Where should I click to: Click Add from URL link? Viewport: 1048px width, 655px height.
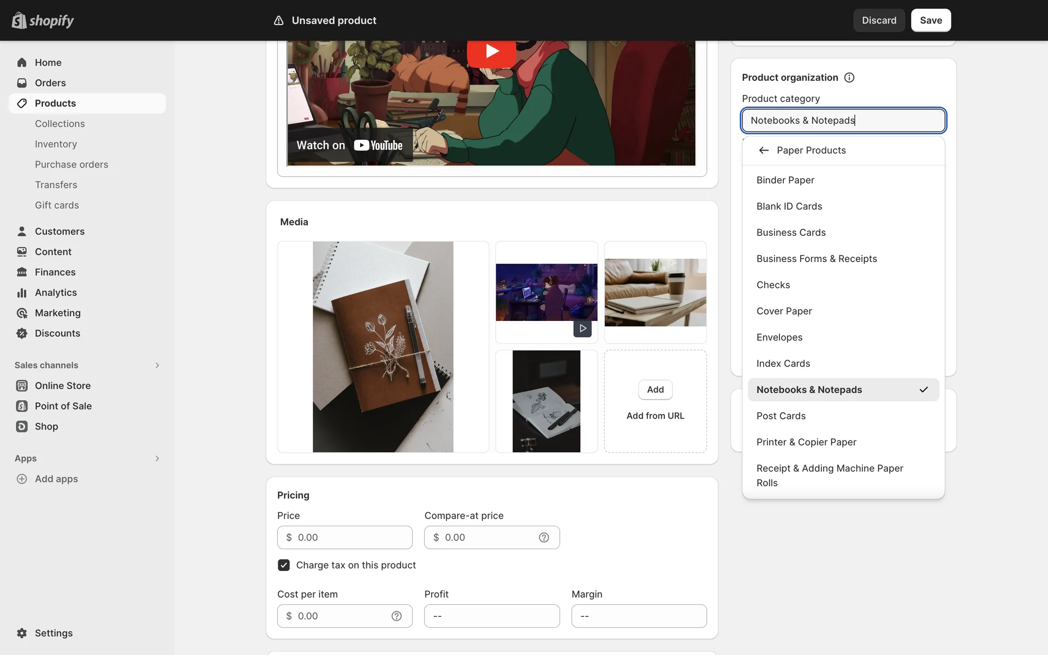pyautogui.click(x=655, y=416)
